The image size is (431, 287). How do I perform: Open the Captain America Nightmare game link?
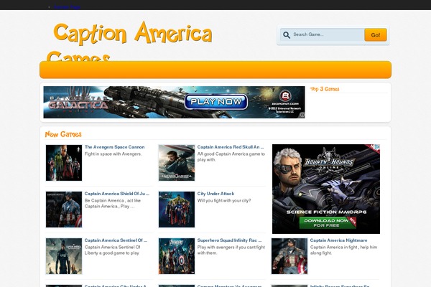338,240
